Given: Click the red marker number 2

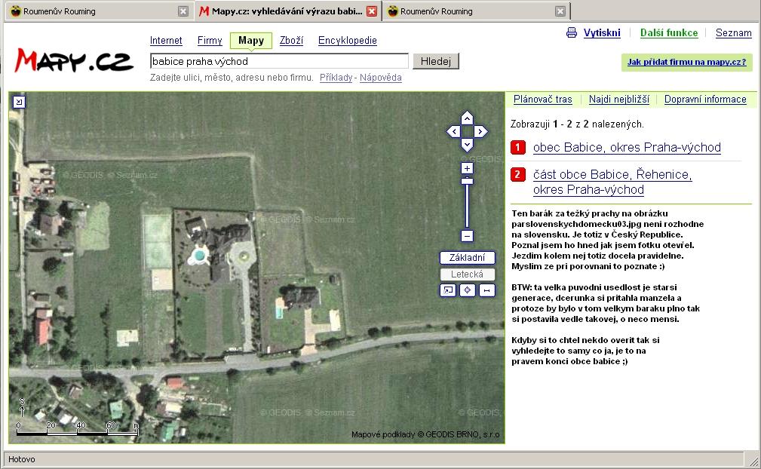Looking at the screenshot, I should pos(518,175).
